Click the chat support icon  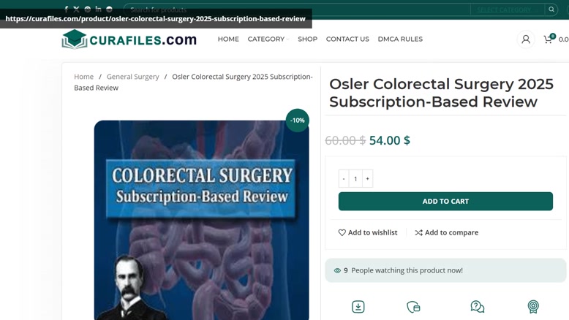(x=477, y=307)
